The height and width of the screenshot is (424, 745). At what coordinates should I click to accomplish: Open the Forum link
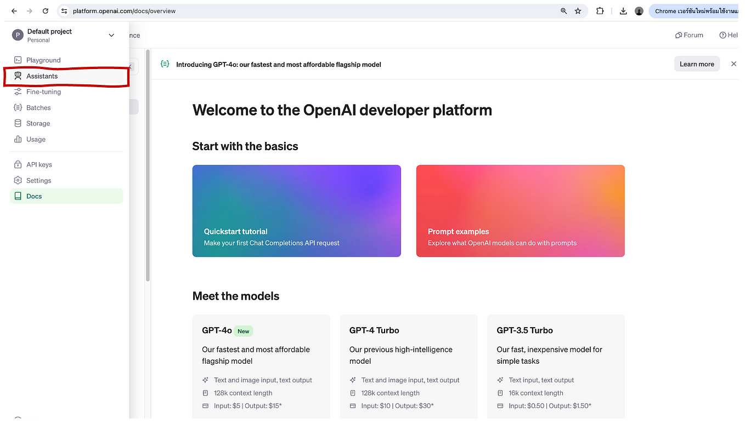coord(689,35)
